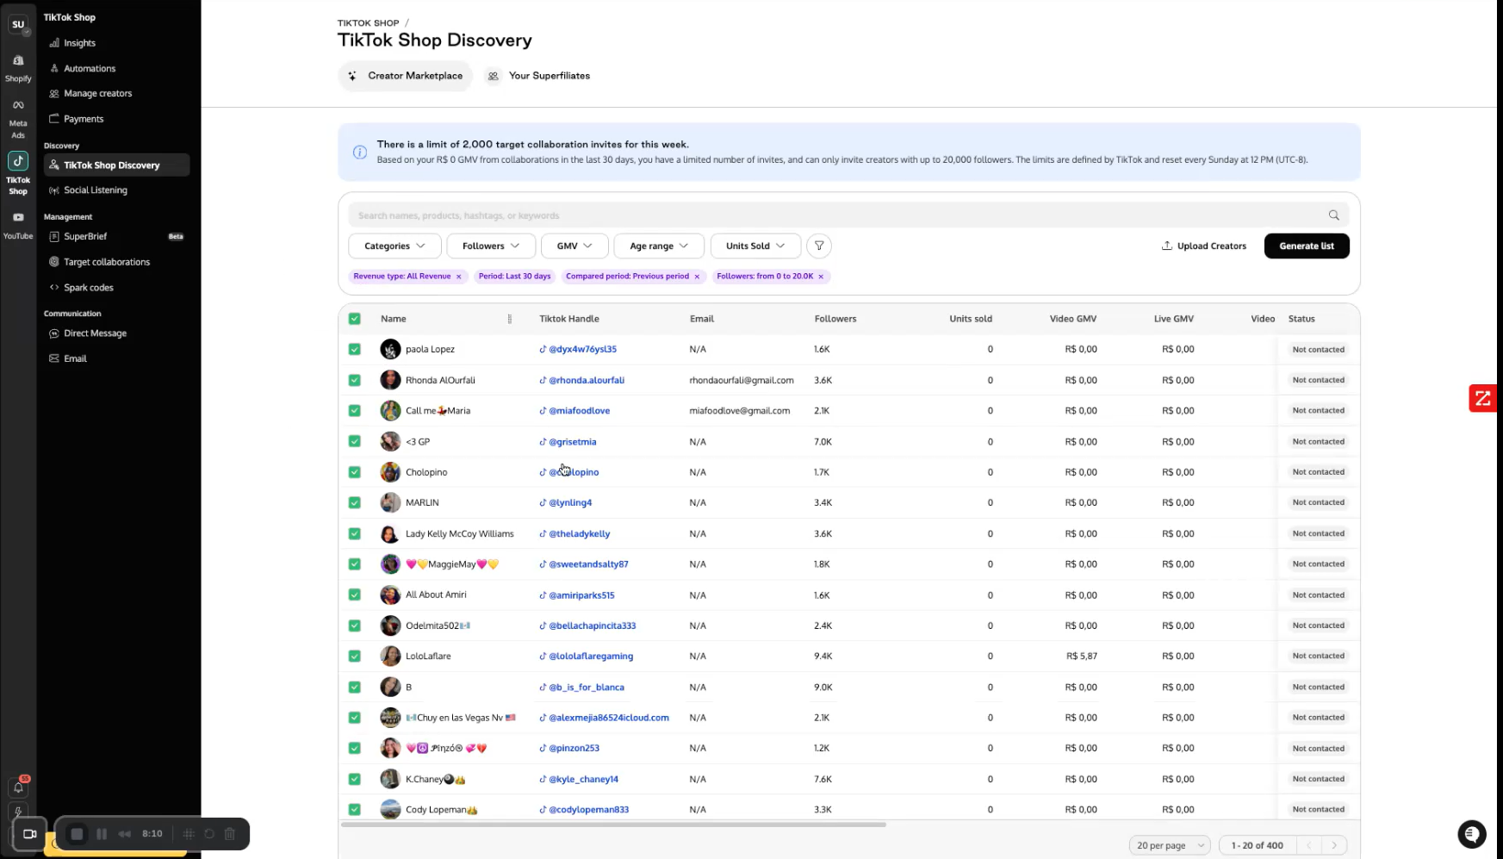Toggle the select-all header checkbox

(354, 319)
